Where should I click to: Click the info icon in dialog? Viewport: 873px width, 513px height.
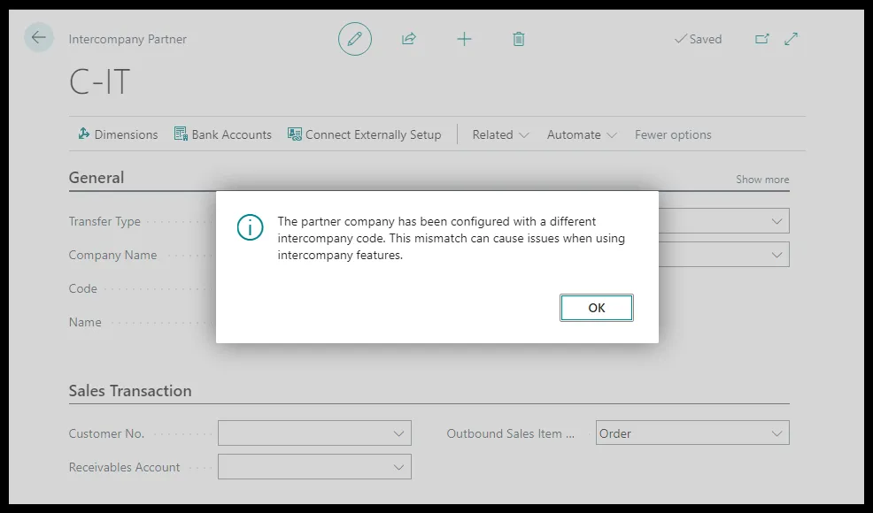click(x=250, y=227)
